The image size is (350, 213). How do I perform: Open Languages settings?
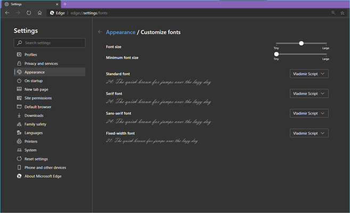[50, 133]
